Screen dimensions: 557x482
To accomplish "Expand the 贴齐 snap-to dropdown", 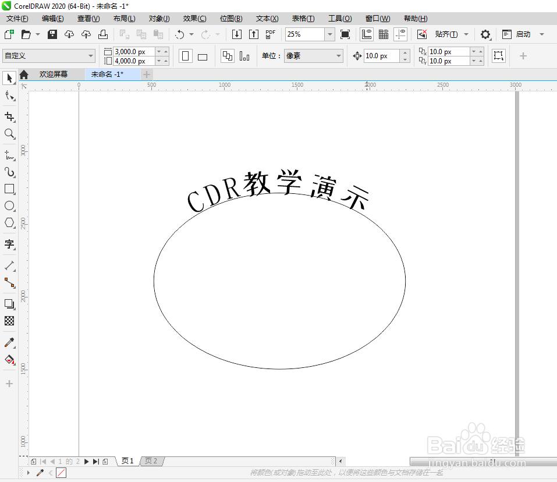I will click(466, 34).
